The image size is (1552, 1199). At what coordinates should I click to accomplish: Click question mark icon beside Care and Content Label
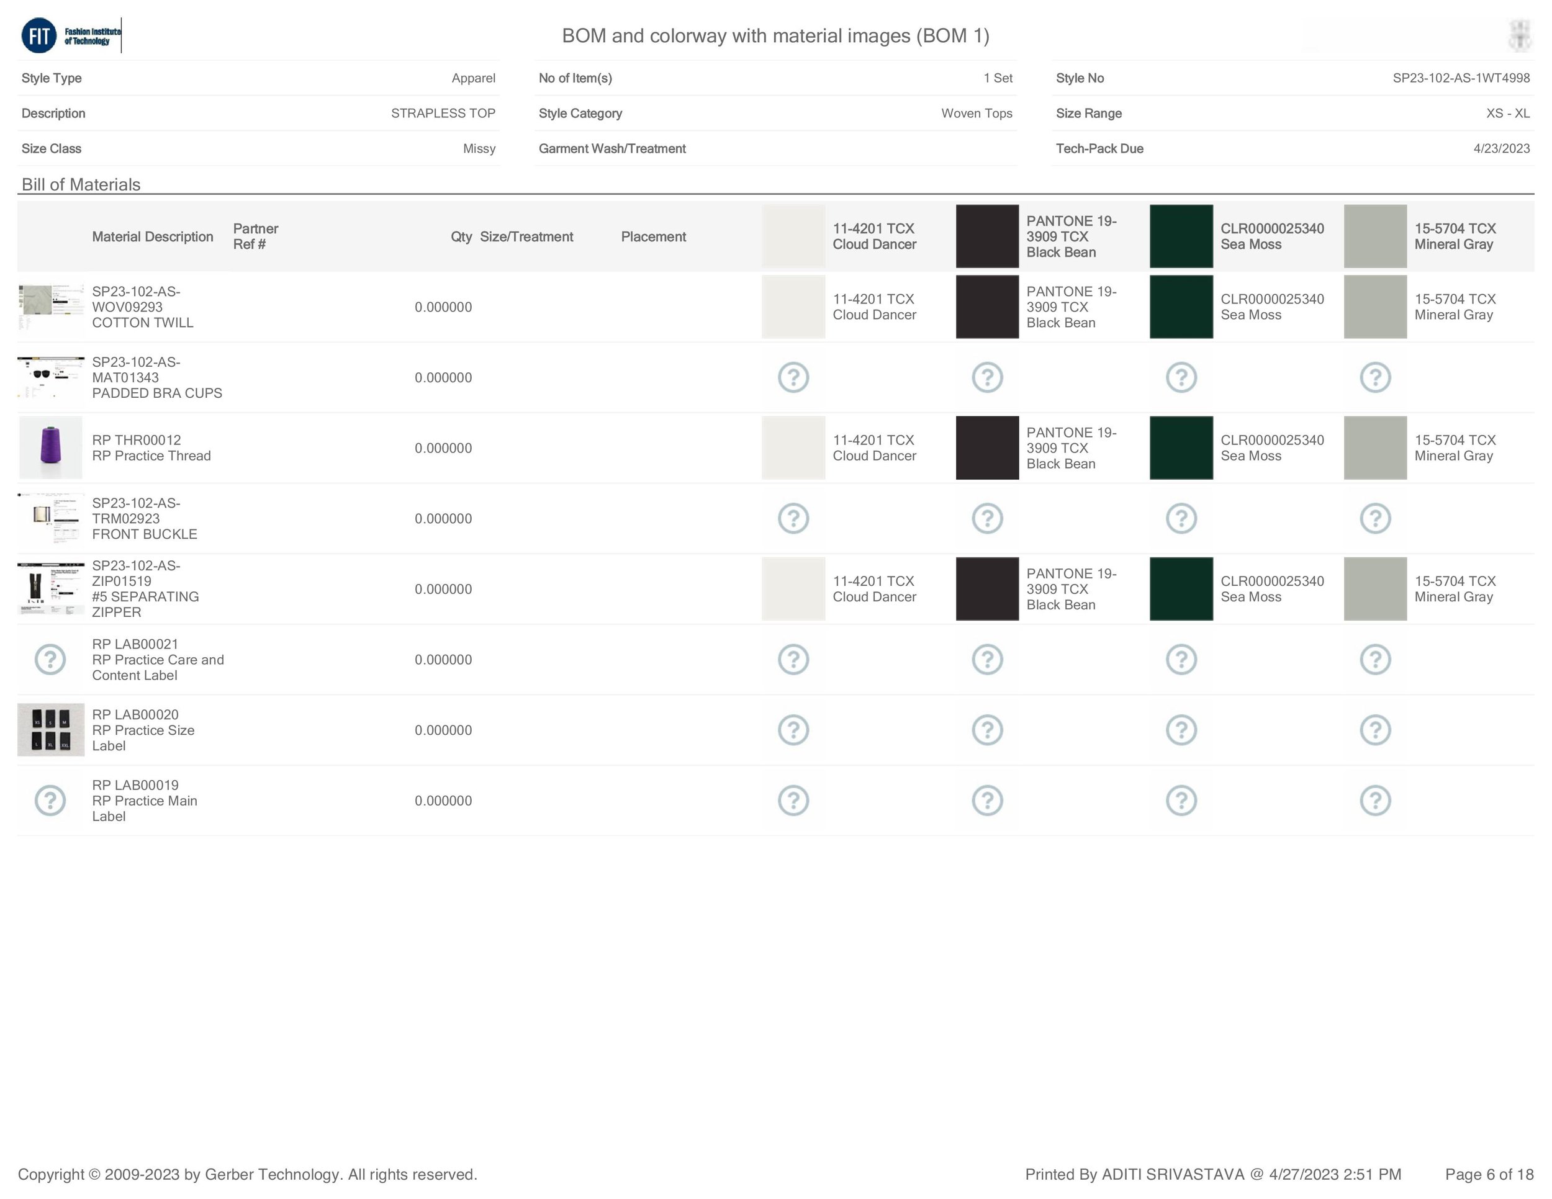[50, 659]
